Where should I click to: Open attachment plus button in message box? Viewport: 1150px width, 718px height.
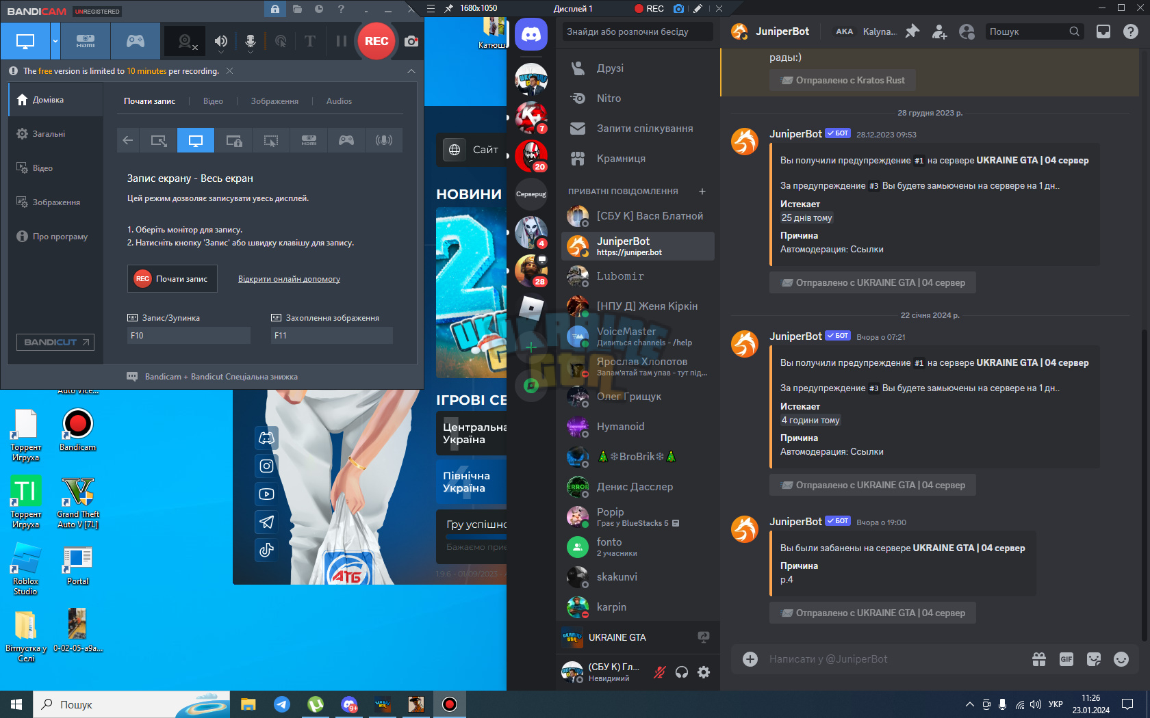point(750,659)
